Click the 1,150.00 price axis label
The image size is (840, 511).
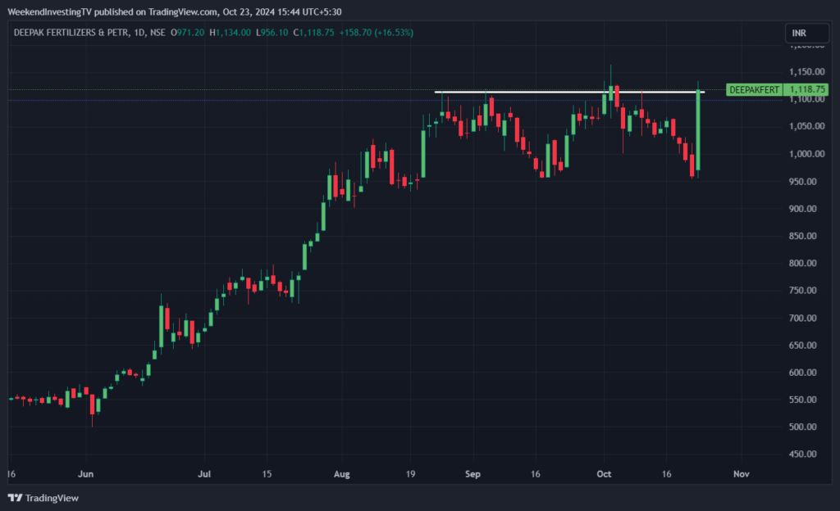[807, 71]
